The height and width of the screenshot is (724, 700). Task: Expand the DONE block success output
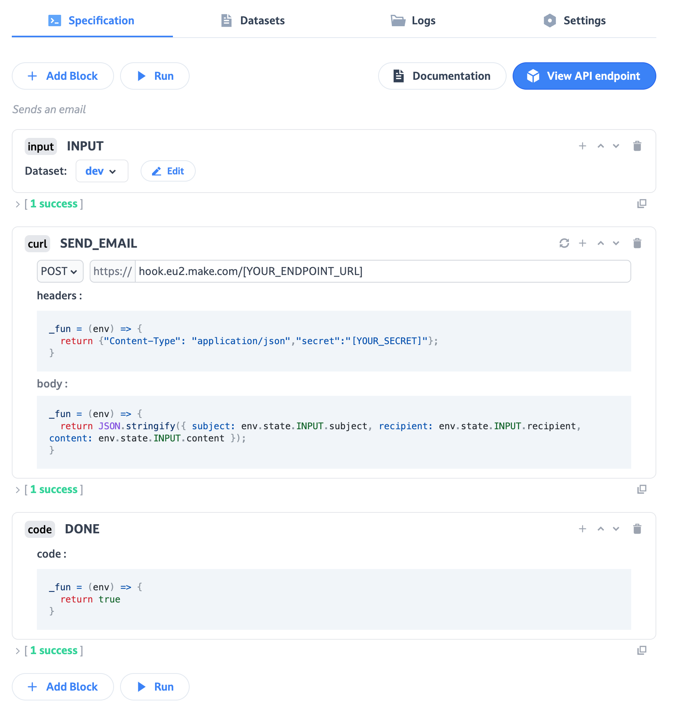coord(17,651)
